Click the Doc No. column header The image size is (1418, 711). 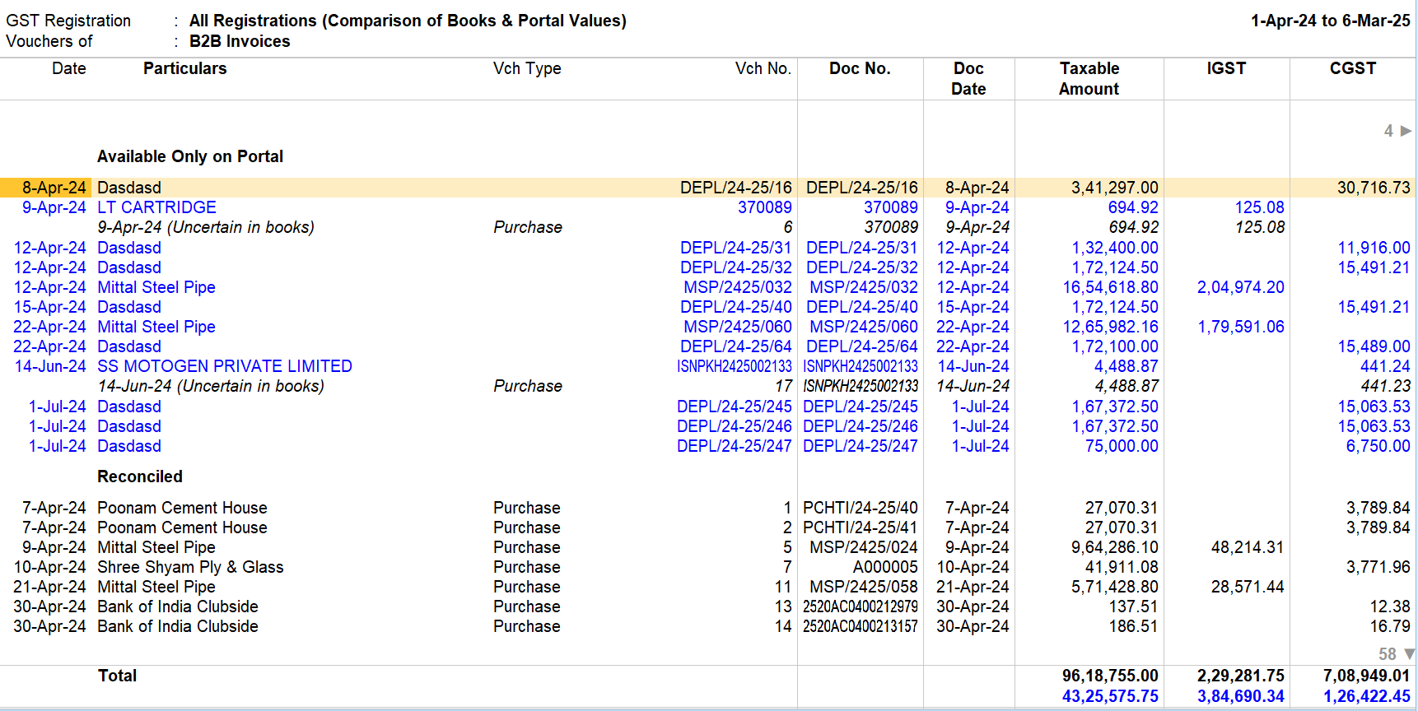tap(860, 68)
